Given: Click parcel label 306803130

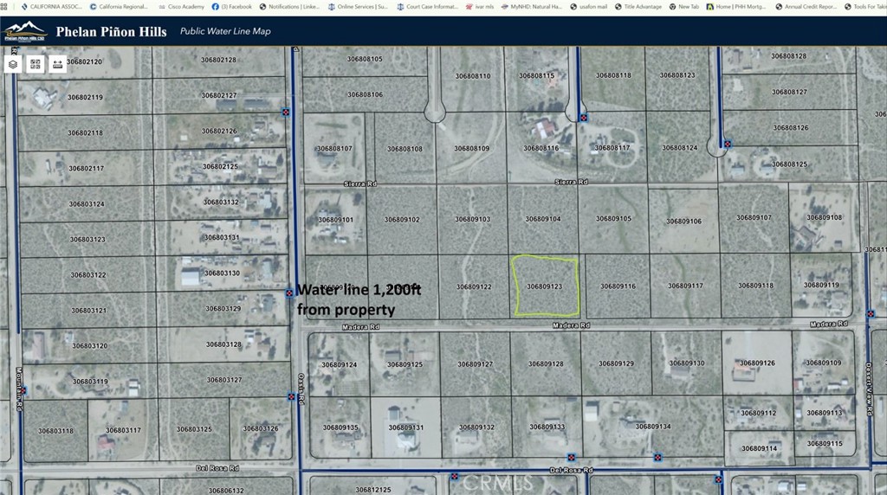Looking at the screenshot, I should (x=223, y=273).
